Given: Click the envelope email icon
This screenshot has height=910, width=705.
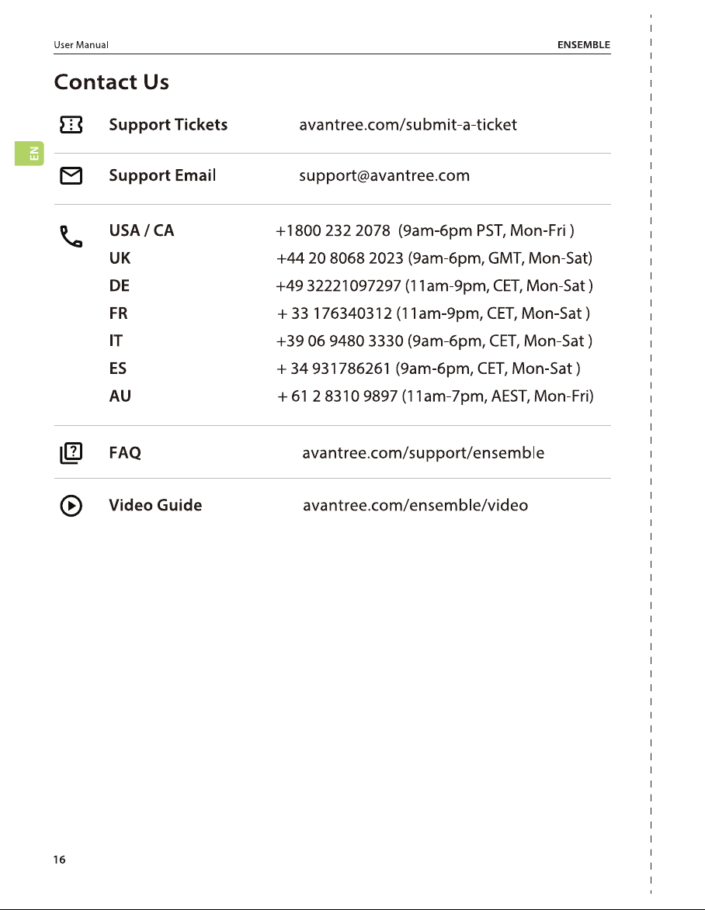Looking at the screenshot, I should (71, 175).
